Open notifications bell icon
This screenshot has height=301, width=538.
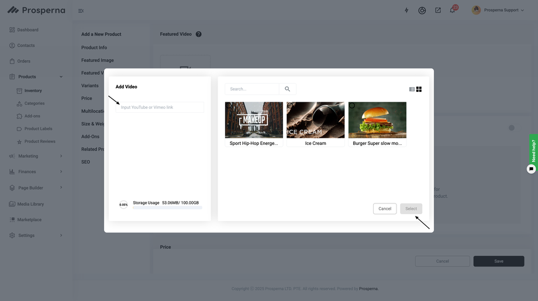pyautogui.click(x=452, y=11)
